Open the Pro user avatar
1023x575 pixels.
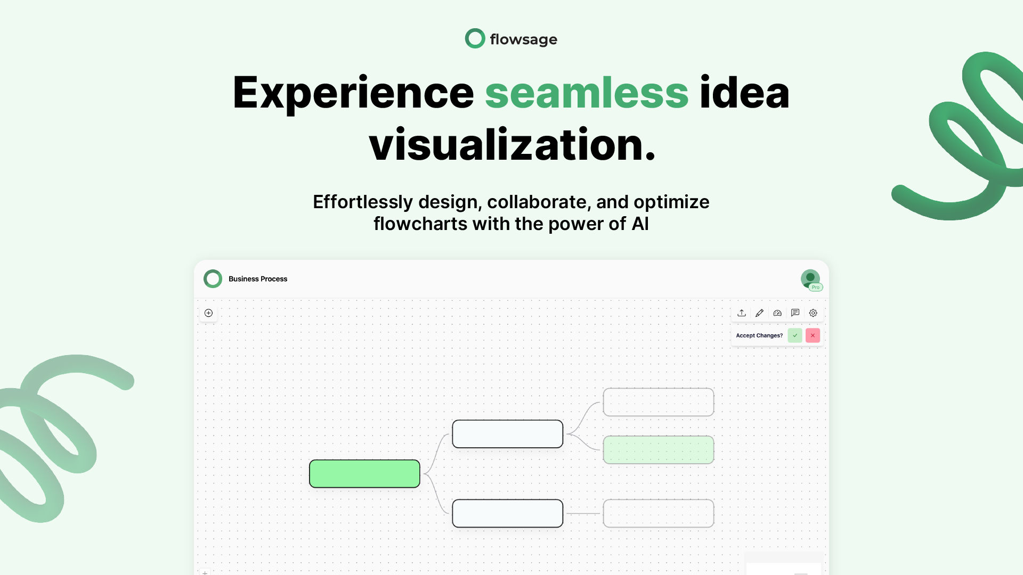click(810, 277)
